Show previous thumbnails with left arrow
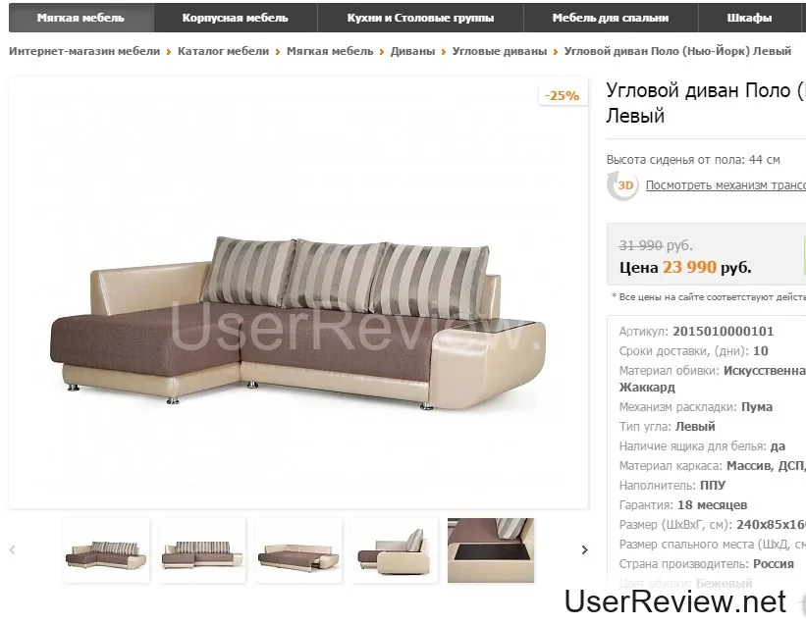 tap(13, 549)
